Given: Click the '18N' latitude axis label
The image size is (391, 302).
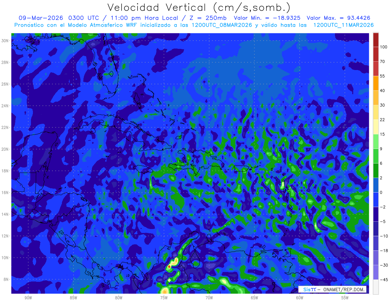Looking at the screenshot, I should click(5, 171).
